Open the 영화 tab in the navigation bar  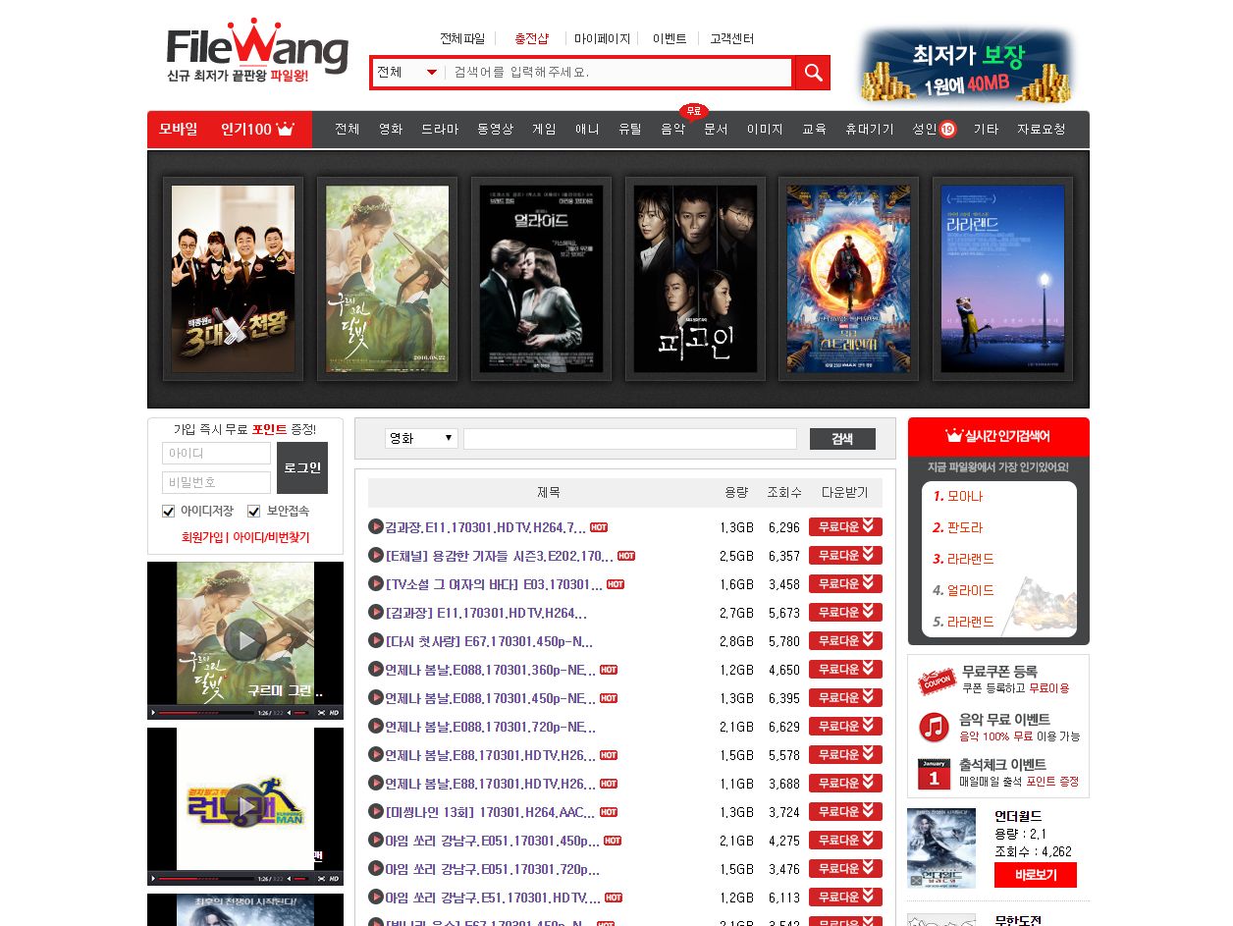391,130
